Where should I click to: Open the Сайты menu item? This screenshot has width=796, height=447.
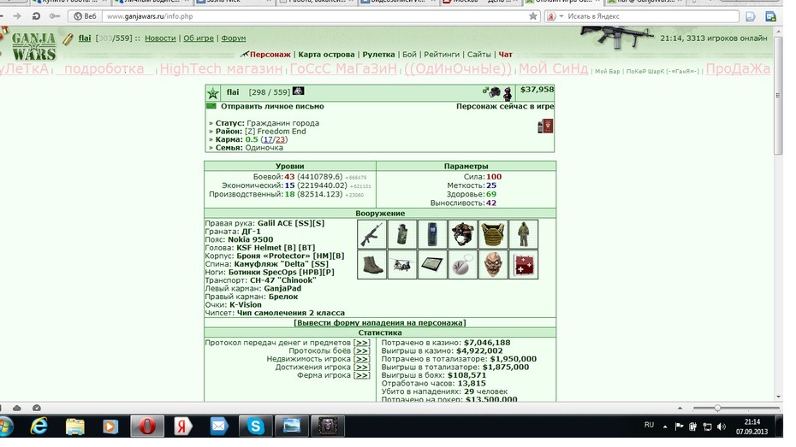click(x=479, y=54)
